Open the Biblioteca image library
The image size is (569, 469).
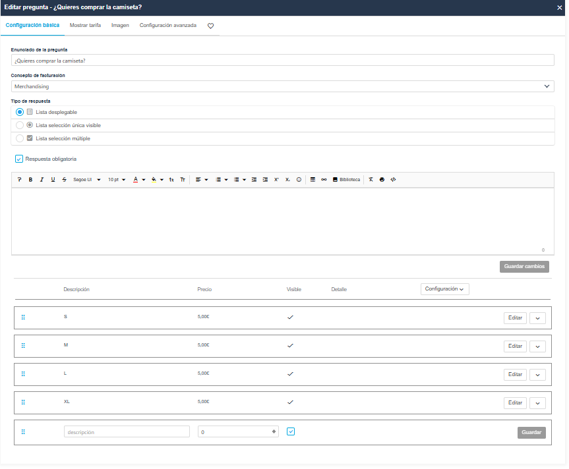tap(346, 180)
